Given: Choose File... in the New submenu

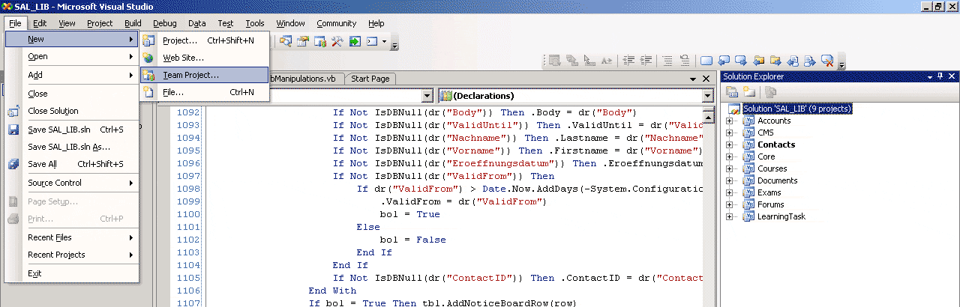Looking at the screenshot, I should (204, 92).
